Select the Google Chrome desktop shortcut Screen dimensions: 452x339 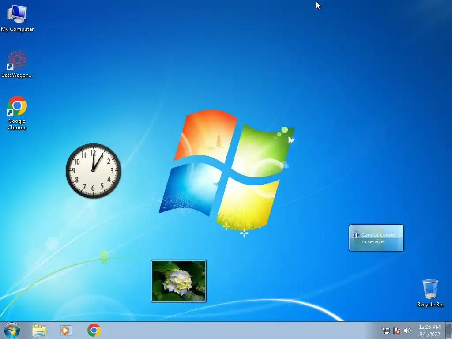point(17,113)
